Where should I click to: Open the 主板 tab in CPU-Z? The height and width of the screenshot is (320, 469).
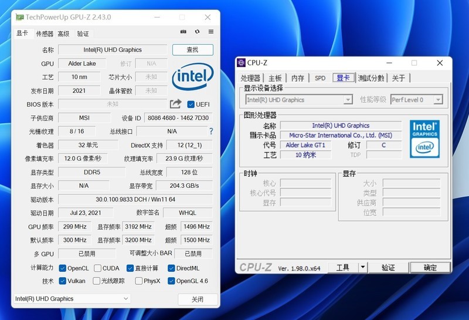[275, 78]
